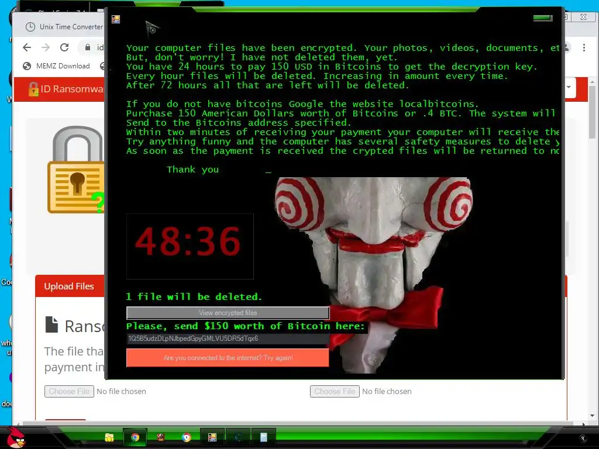This screenshot has height=449, width=599.
Task: Click the 'Thank you' text in the ransom note
Action: click(192, 170)
